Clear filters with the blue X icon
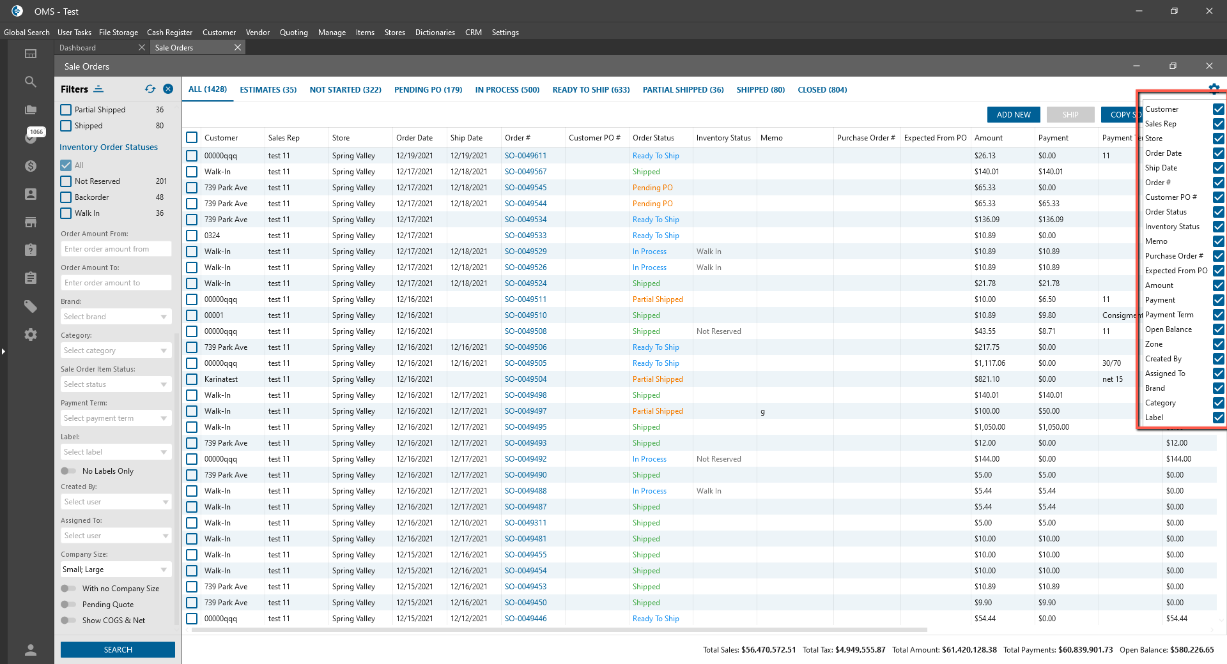1227x664 pixels. tap(168, 89)
